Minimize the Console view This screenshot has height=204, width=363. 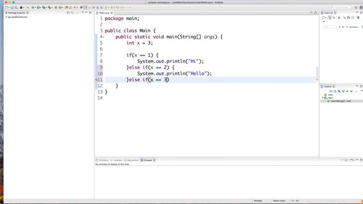(x=357, y=160)
